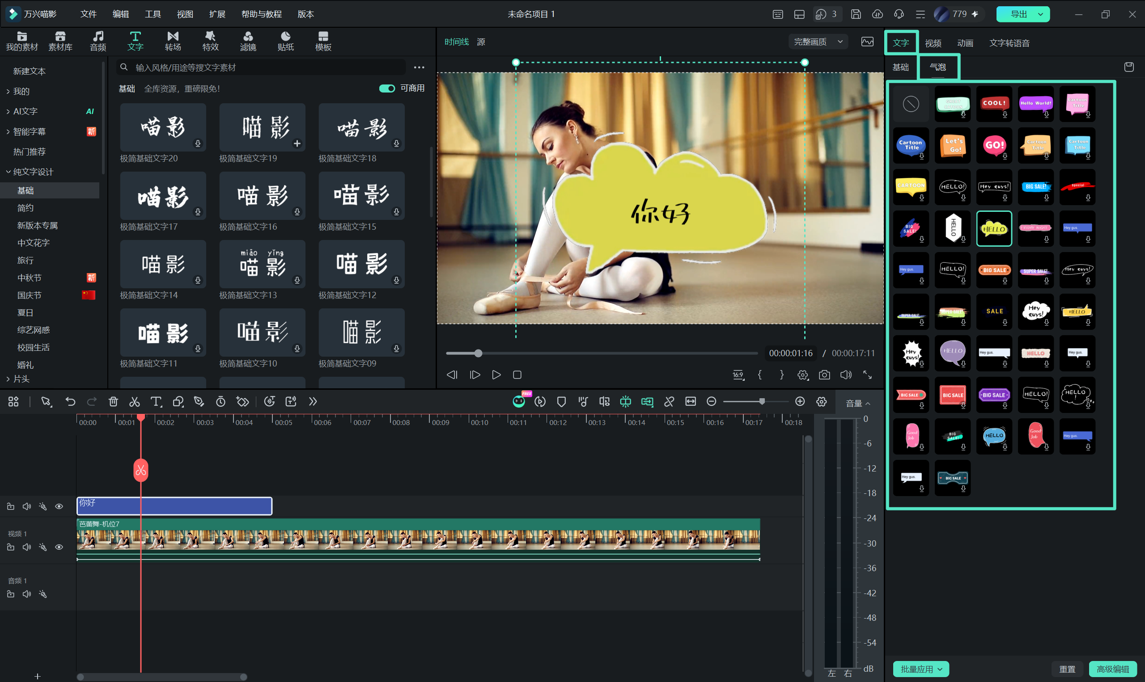Click the 高级编辑 button
This screenshot has width=1145, height=682.
[1113, 669]
